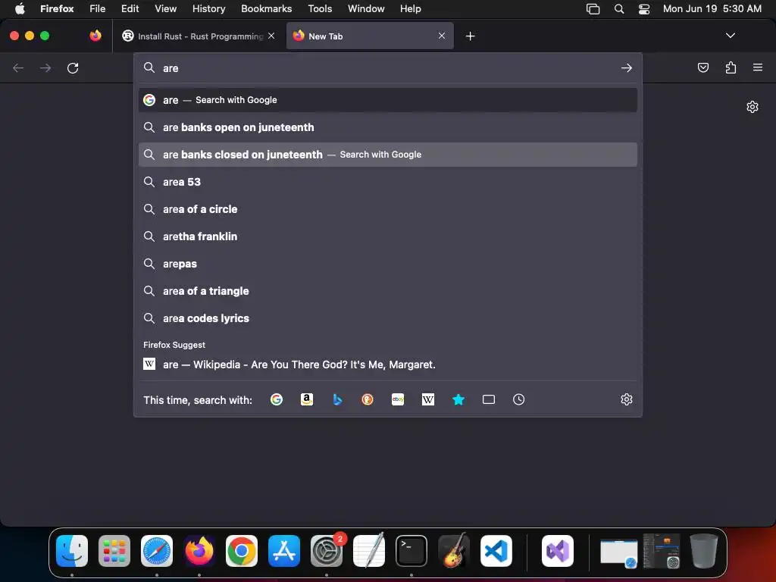Image resolution: width=776 pixels, height=582 pixels.
Task: Search bookmarks using the star icon
Action: point(458,399)
